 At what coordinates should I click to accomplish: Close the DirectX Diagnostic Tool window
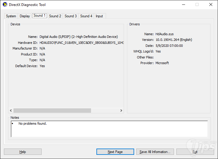point(211,4)
